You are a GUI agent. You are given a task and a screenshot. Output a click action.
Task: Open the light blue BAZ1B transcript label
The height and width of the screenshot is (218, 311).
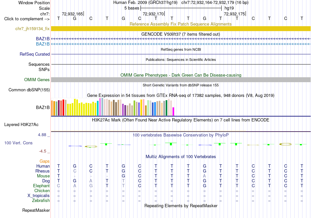[43, 44]
